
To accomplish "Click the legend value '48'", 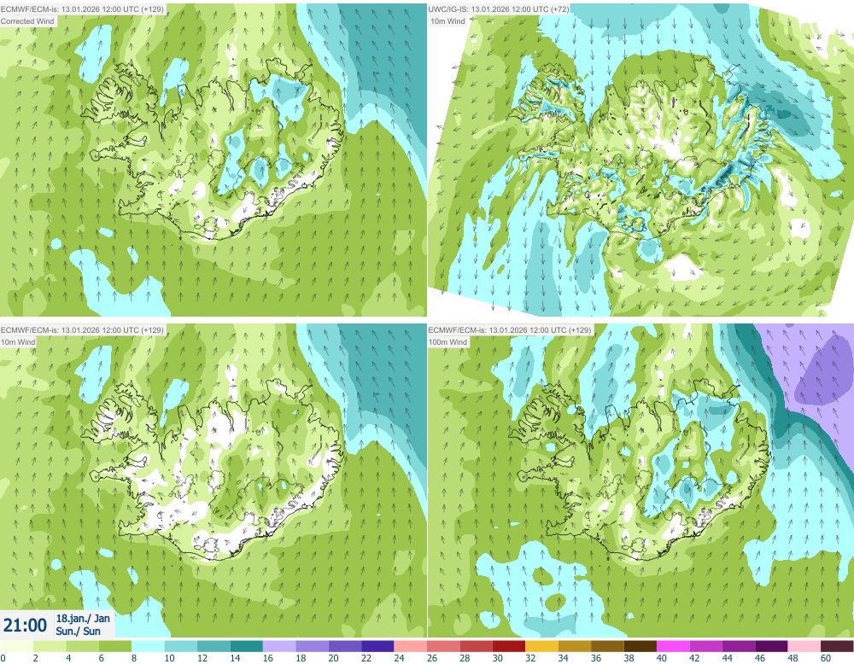I will tap(793, 658).
